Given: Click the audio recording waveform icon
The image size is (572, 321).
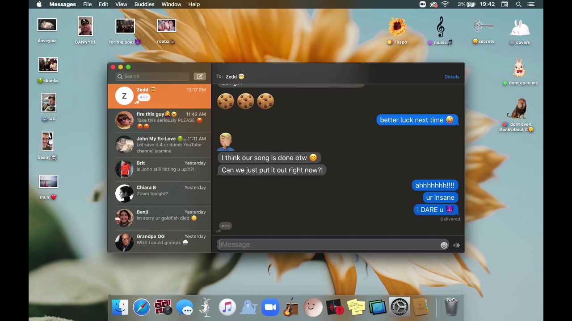Looking at the screenshot, I should click(456, 245).
